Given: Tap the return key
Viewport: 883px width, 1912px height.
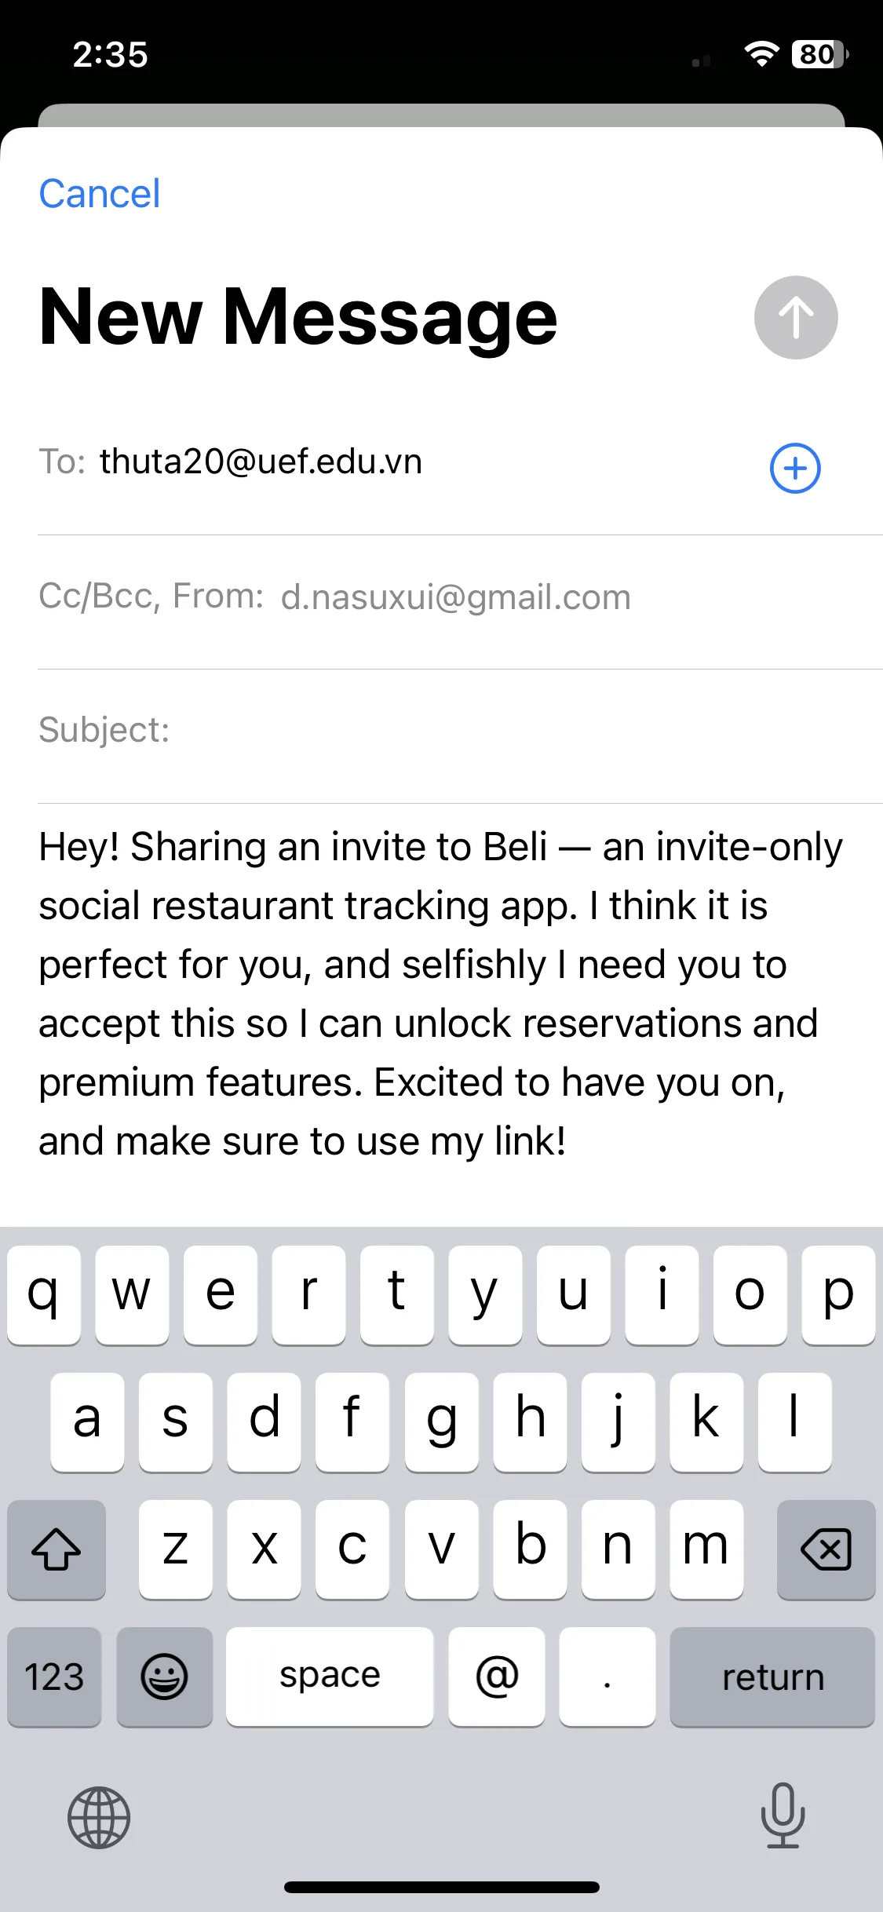Looking at the screenshot, I should pos(772,1677).
